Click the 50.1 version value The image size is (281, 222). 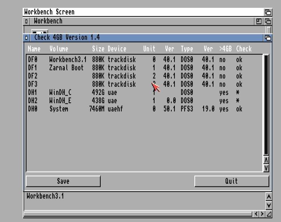[x=169, y=109]
